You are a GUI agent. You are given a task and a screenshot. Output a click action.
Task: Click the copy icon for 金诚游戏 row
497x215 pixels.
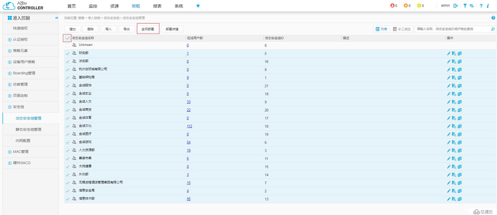pos(460,142)
